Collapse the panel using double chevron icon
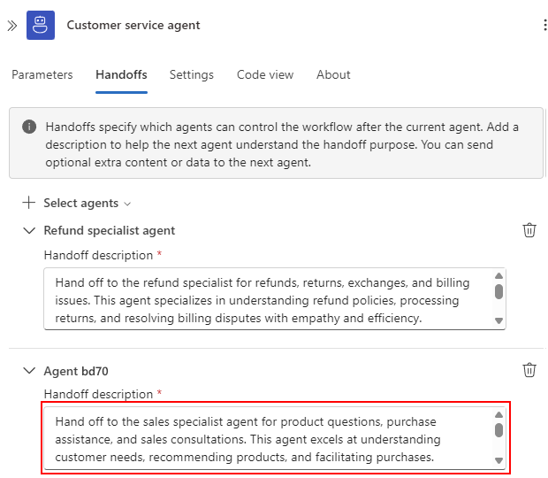Screen dimensions: 548x478 (x=12, y=26)
